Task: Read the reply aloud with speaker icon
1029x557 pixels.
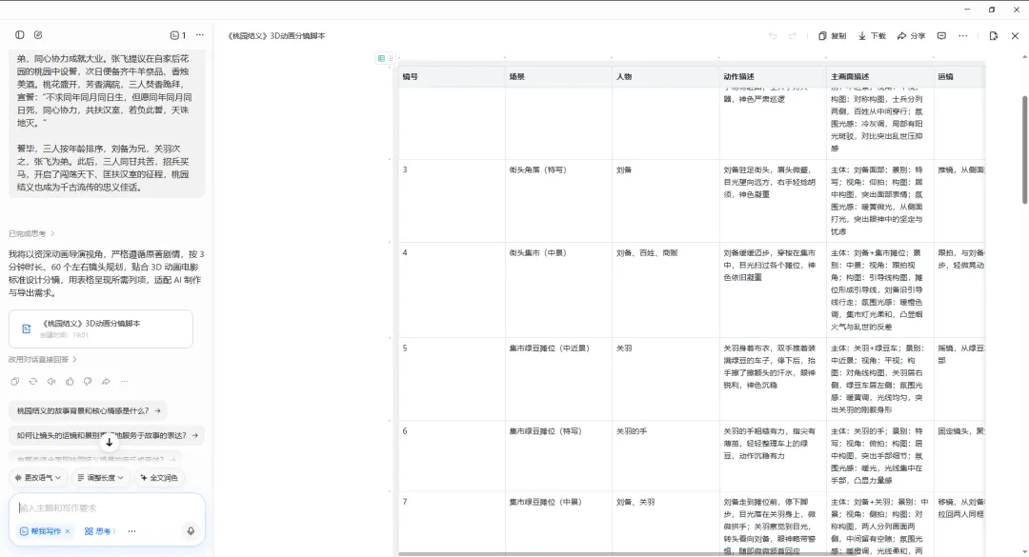Action: tap(51, 381)
